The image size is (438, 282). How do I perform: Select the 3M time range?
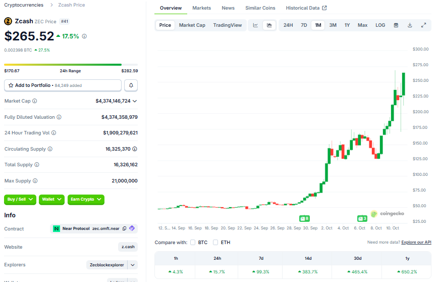tap(333, 25)
